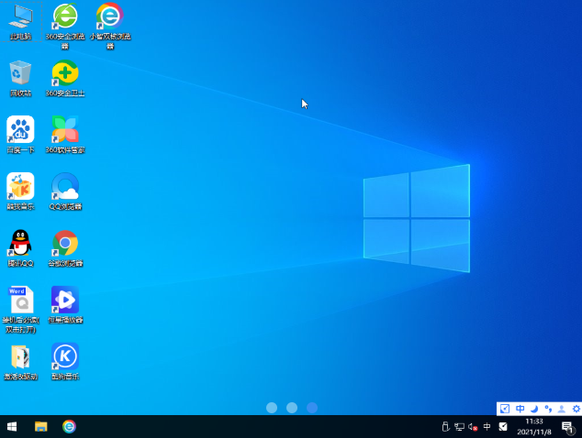Open the Windows Start menu
Screen dimensions: 582x438
click(12, 427)
